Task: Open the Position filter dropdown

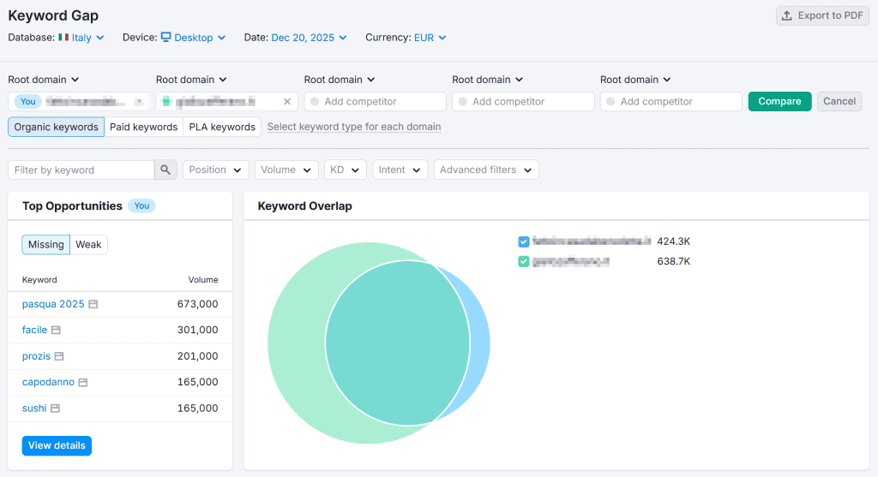Action: point(215,170)
